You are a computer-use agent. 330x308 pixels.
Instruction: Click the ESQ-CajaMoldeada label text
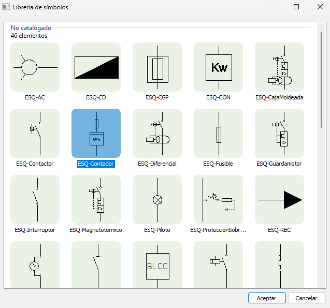(279, 97)
